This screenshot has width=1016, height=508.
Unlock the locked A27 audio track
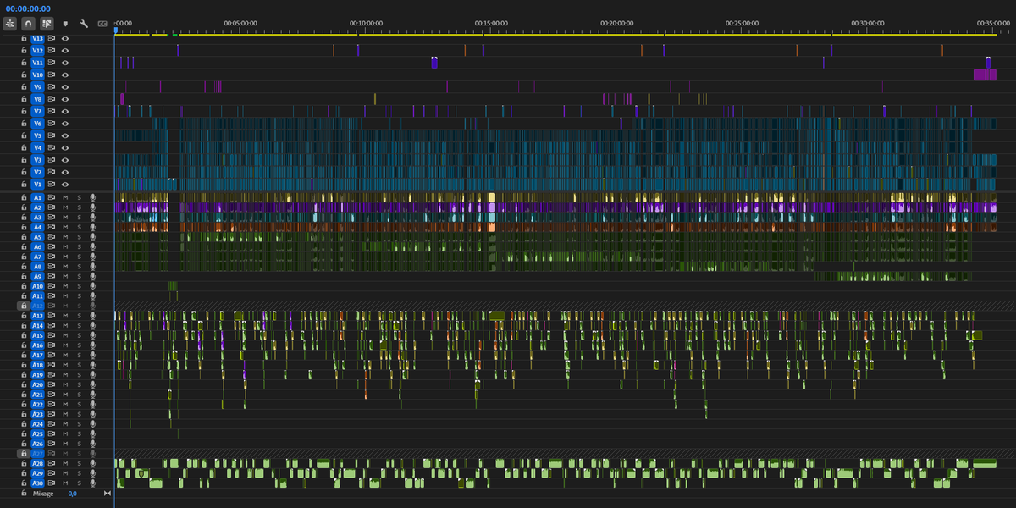click(x=24, y=454)
